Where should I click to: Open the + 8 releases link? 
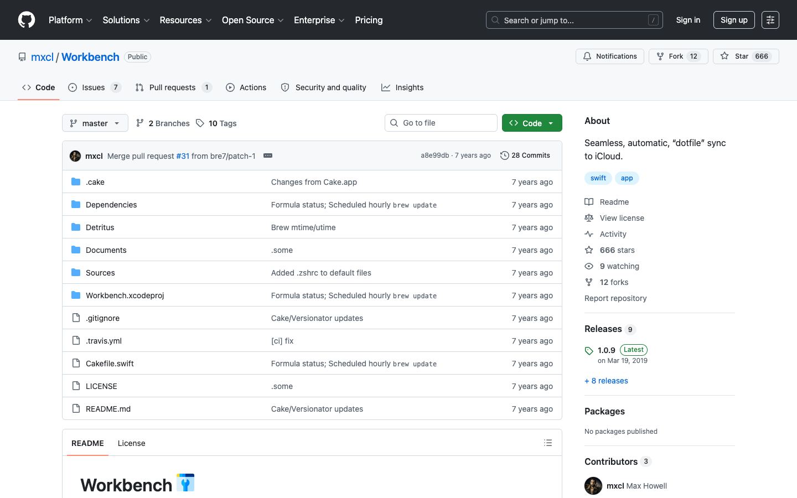point(606,381)
